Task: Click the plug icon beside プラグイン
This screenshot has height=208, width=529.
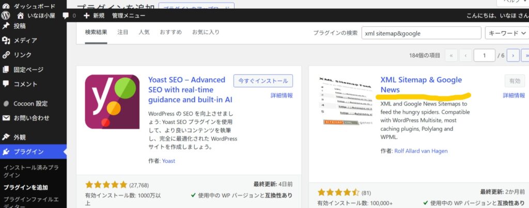Action: 6,152
